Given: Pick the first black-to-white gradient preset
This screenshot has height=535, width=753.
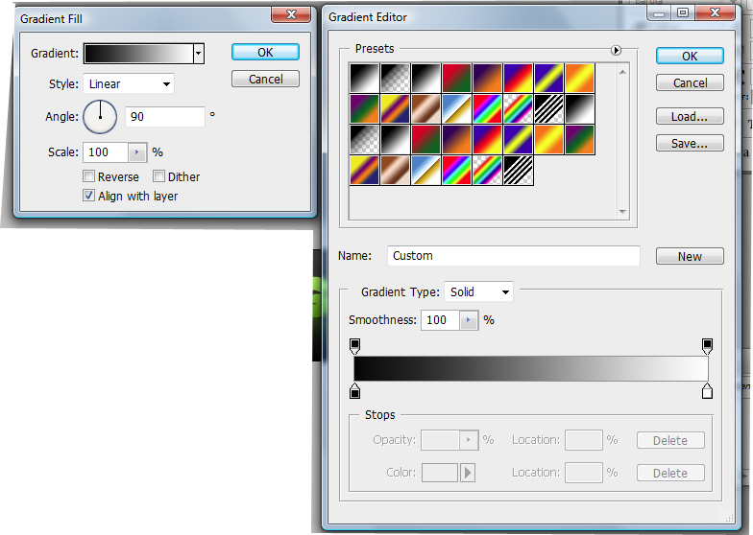Looking at the screenshot, I should pyautogui.click(x=364, y=79).
